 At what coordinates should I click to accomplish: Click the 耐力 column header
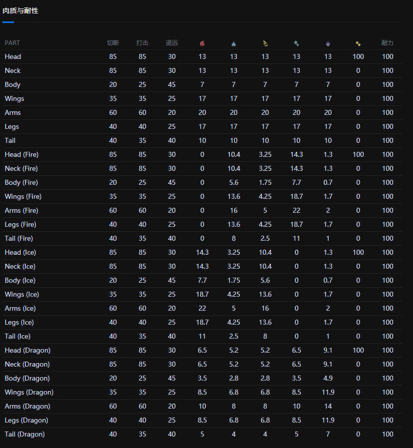(388, 43)
